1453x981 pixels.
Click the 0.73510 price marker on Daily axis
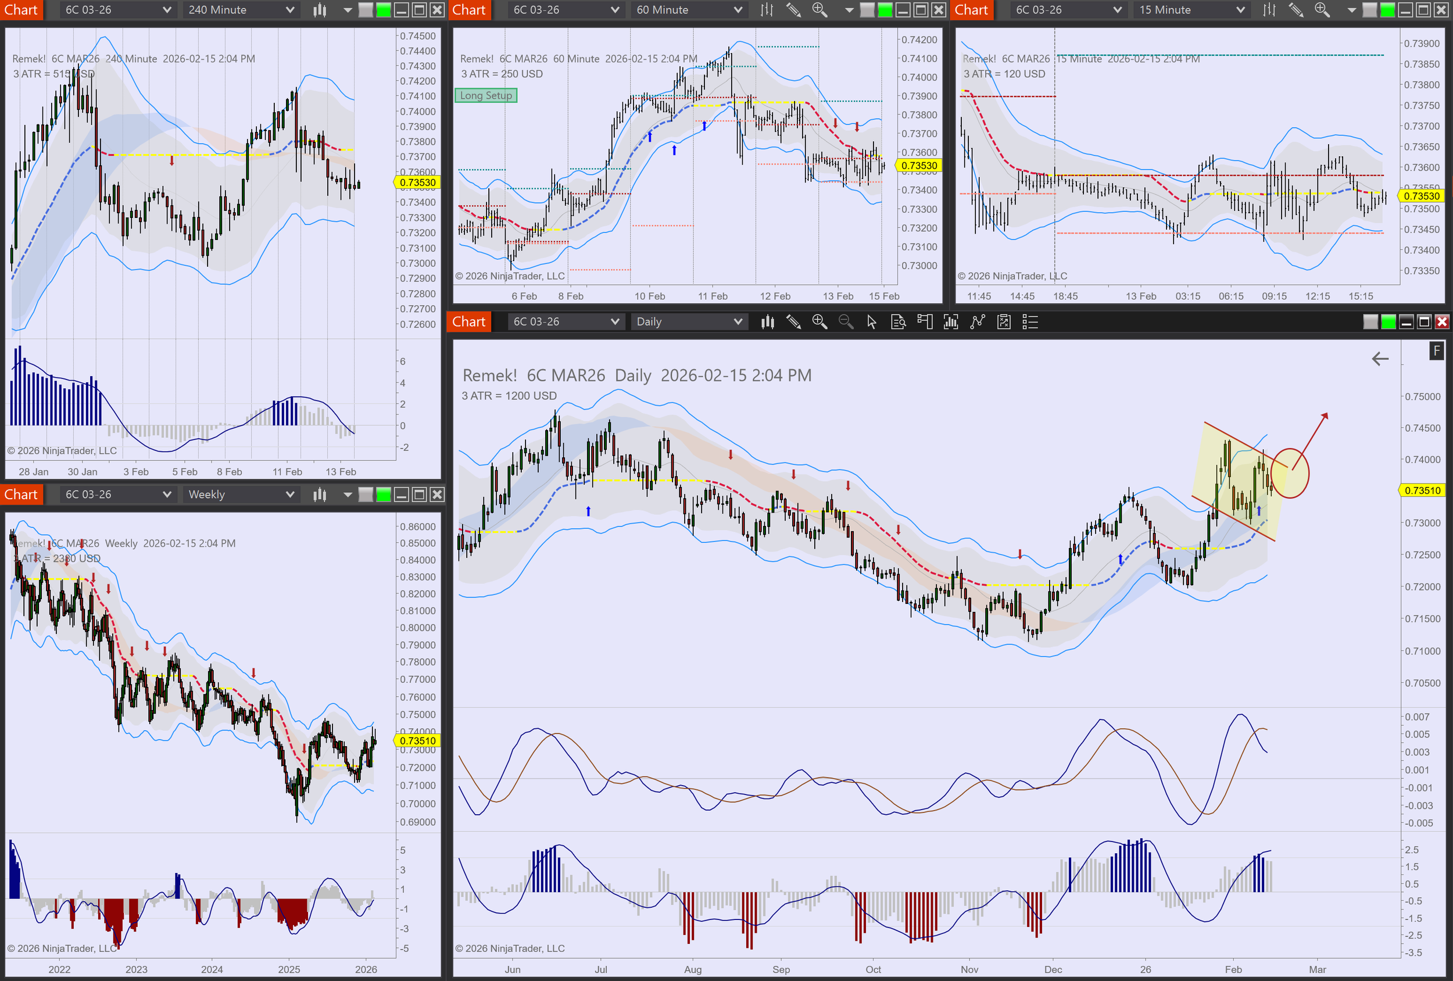tap(1422, 491)
